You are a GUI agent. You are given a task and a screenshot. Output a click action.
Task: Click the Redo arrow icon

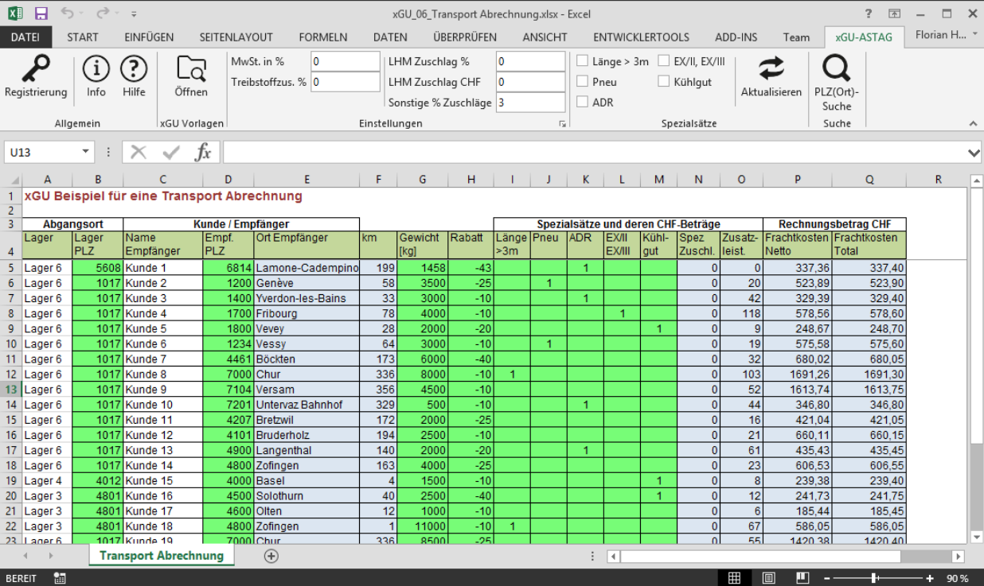pos(103,14)
